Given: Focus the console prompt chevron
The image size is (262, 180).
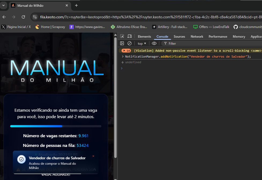Looking at the screenshot, I should 122,68.
